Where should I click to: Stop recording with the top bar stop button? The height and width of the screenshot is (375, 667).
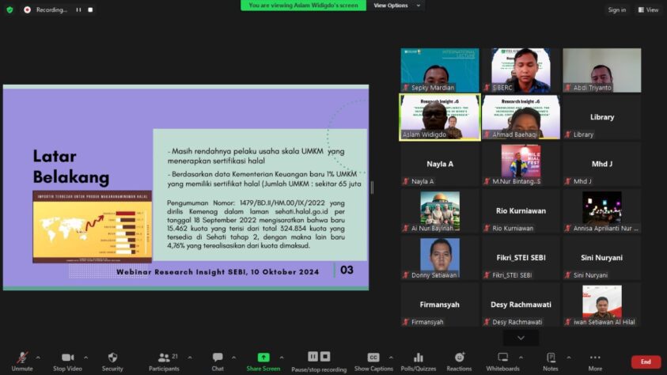(90, 10)
